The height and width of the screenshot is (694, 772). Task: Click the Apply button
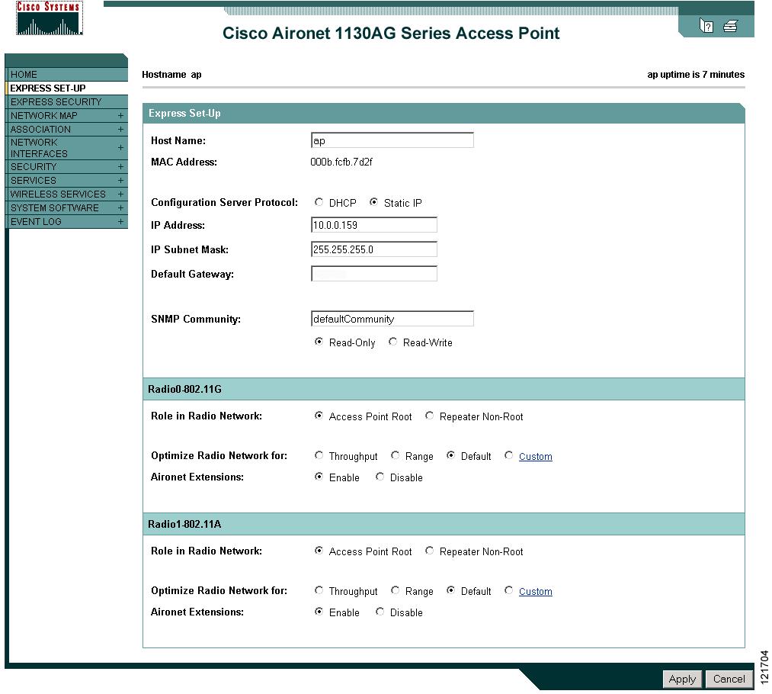[682, 680]
